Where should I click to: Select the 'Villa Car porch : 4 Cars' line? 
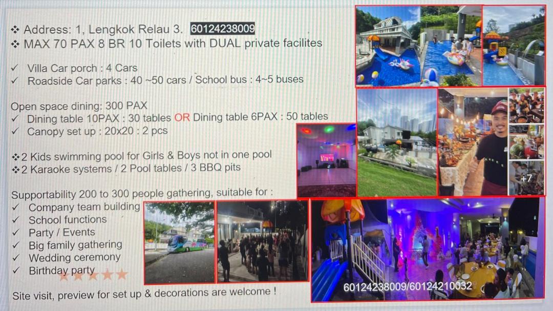point(82,68)
